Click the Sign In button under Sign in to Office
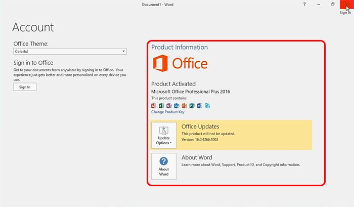Image resolution: width=354 pixels, height=207 pixels. click(x=25, y=87)
